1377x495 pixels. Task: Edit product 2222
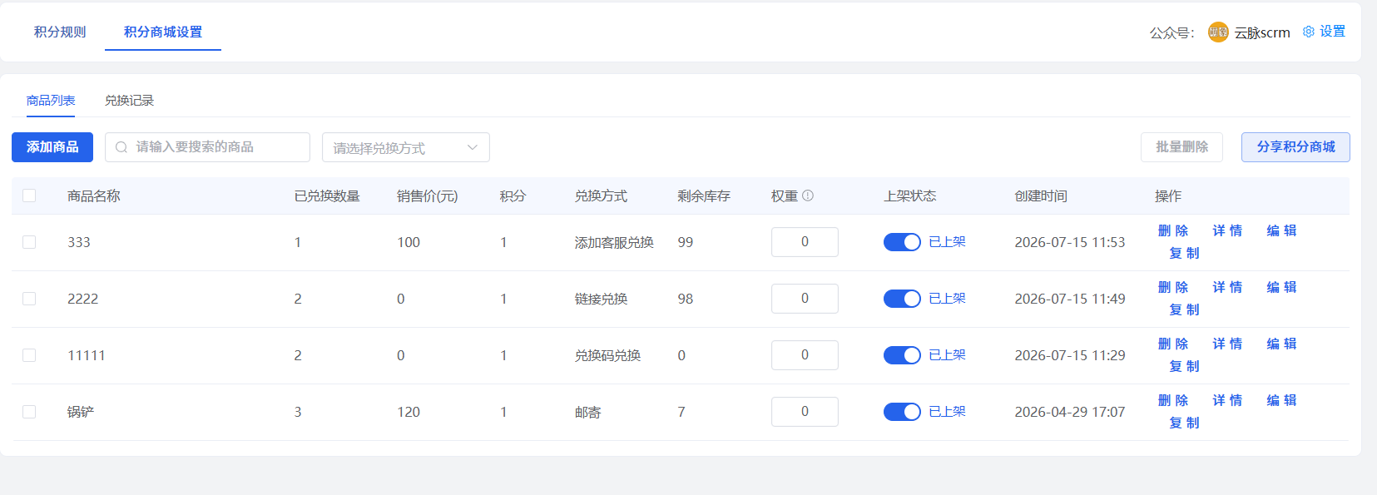pos(1281,287)
